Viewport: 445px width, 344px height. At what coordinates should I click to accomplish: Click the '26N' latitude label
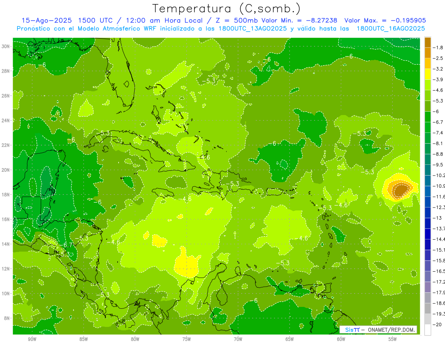(6, 96)
